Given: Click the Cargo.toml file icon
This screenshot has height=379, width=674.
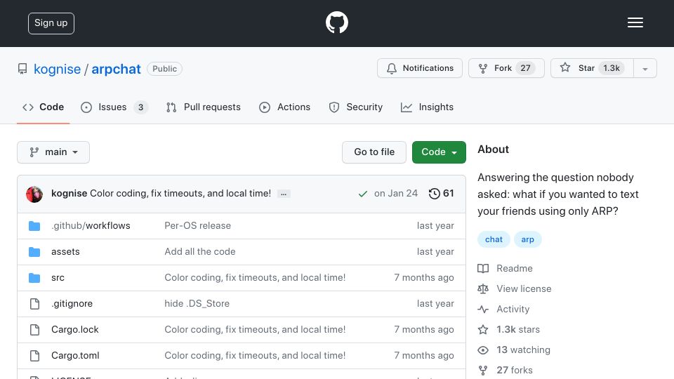Looking at the screenshot, I should point(35,356).
